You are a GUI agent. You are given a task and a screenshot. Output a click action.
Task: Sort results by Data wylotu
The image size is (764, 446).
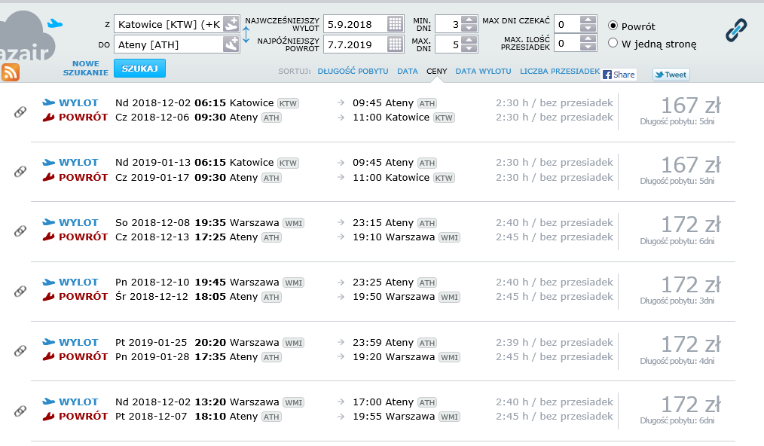pyautogui.click(x=483, y=72)
